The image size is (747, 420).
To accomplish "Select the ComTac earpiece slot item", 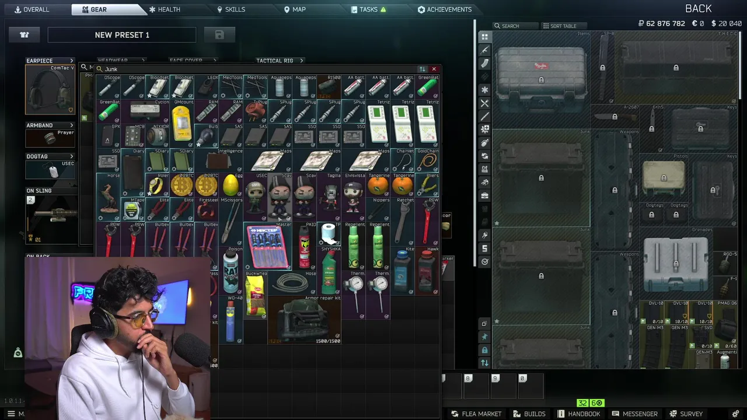I will (50, 89).
